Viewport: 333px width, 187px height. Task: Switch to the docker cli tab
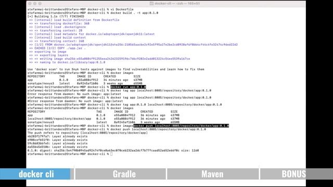[35, 174]
